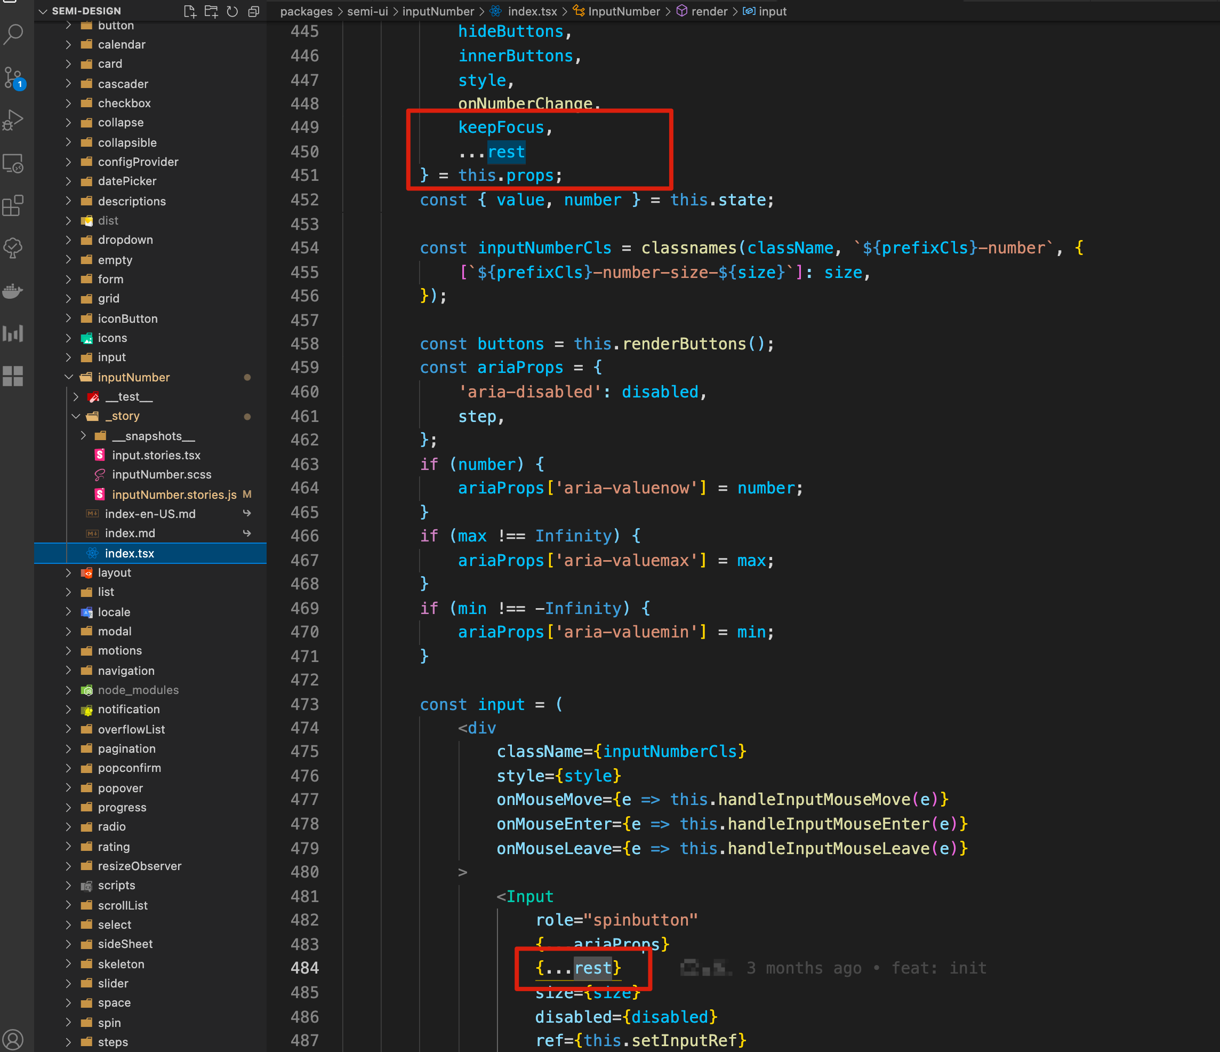Create a new folder in the Explorer
The width and height of the screenshot is (1220, 1052).
(211, 11)
